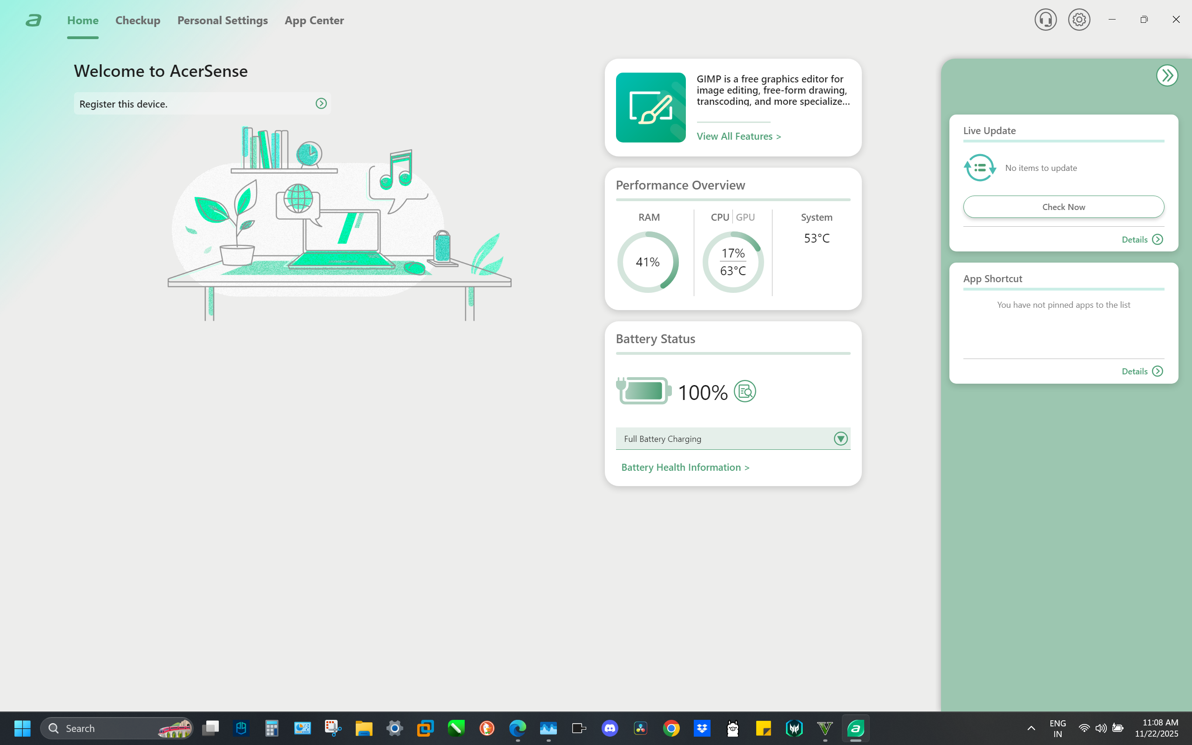Open the App Shortcut Details arrow
The image size is (1192, 745).
point(1158,372)
